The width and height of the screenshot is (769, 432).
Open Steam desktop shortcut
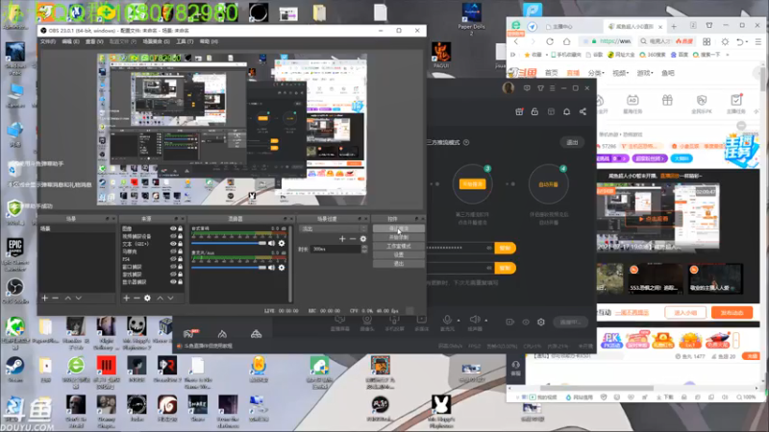[15, 369]
